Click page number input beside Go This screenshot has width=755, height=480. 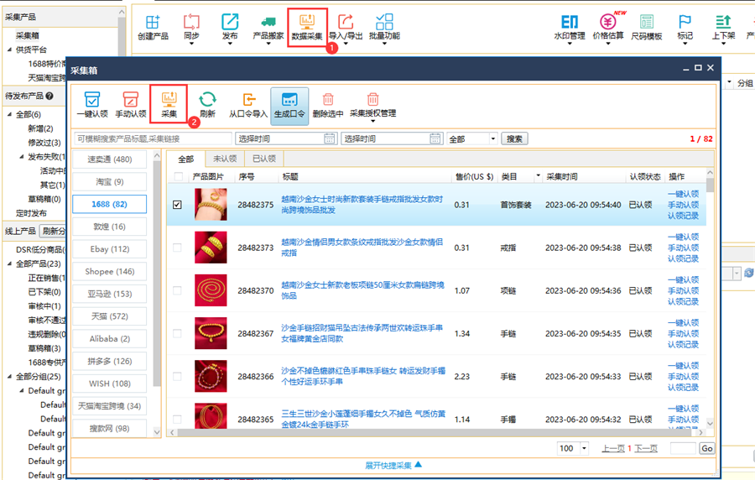point(683,448)
